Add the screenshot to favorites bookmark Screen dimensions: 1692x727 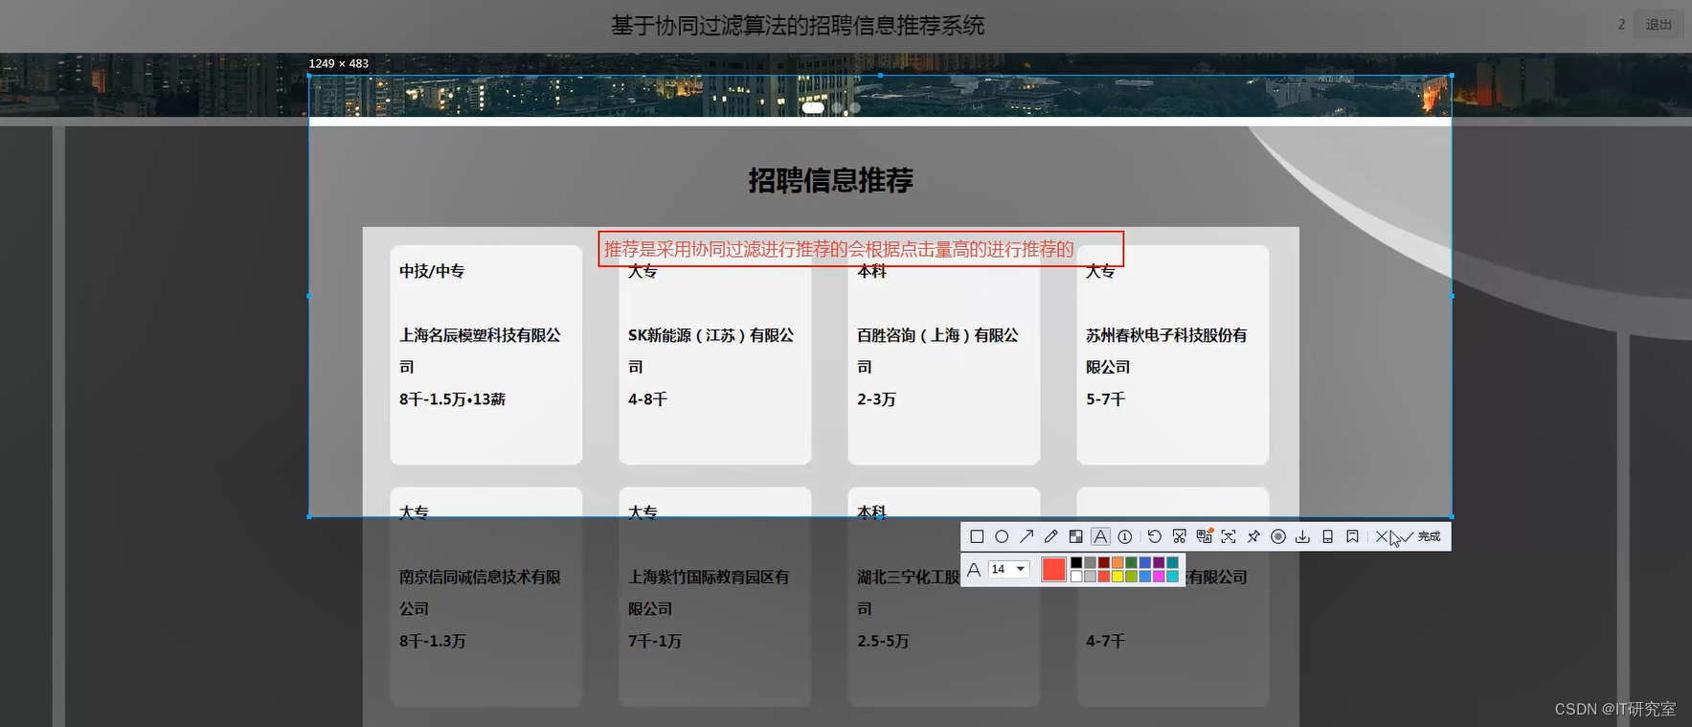click(1352, 536)
